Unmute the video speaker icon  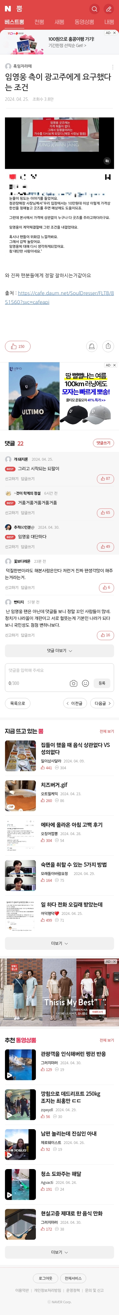107,161
